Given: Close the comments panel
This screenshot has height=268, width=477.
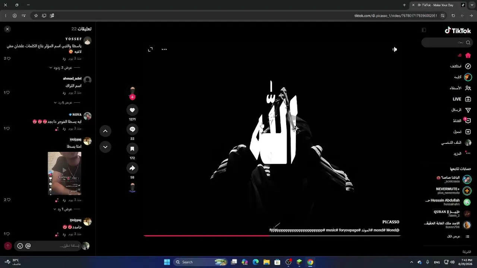Looking at the screenshot, I should (x=7, y=29).
